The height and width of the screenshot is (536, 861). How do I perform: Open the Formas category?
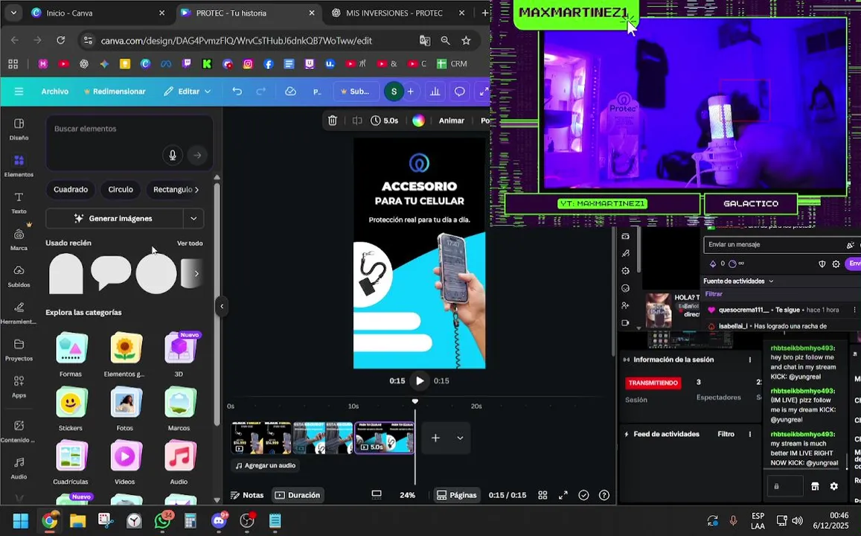pyautogui.click(x=71, y=354)
